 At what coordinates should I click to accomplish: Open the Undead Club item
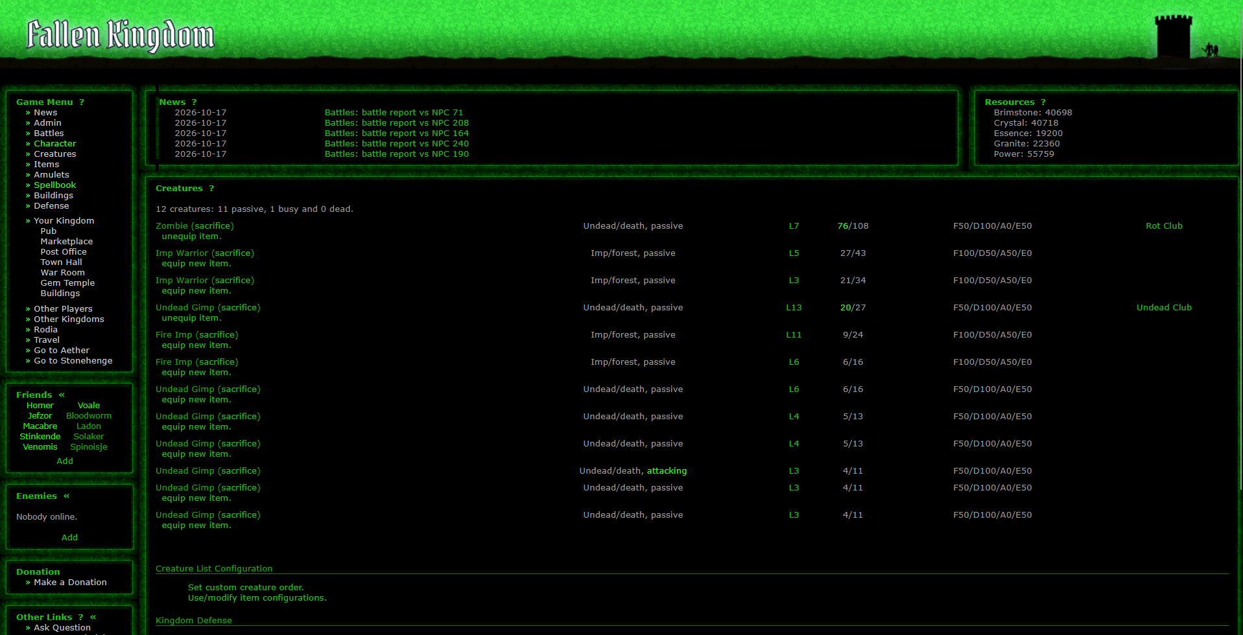(1164, 307)
